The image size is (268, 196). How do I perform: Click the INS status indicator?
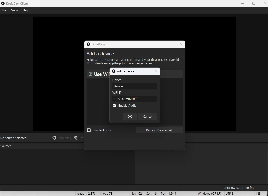click(x=258, y=194)
